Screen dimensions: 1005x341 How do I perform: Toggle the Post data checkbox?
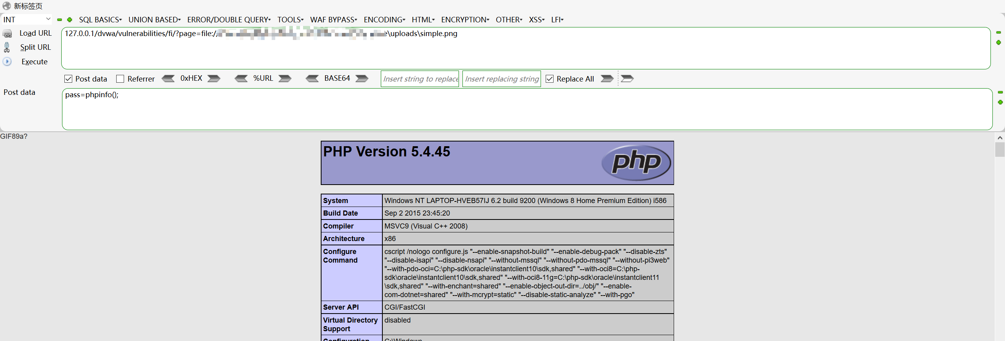(68, 79)
